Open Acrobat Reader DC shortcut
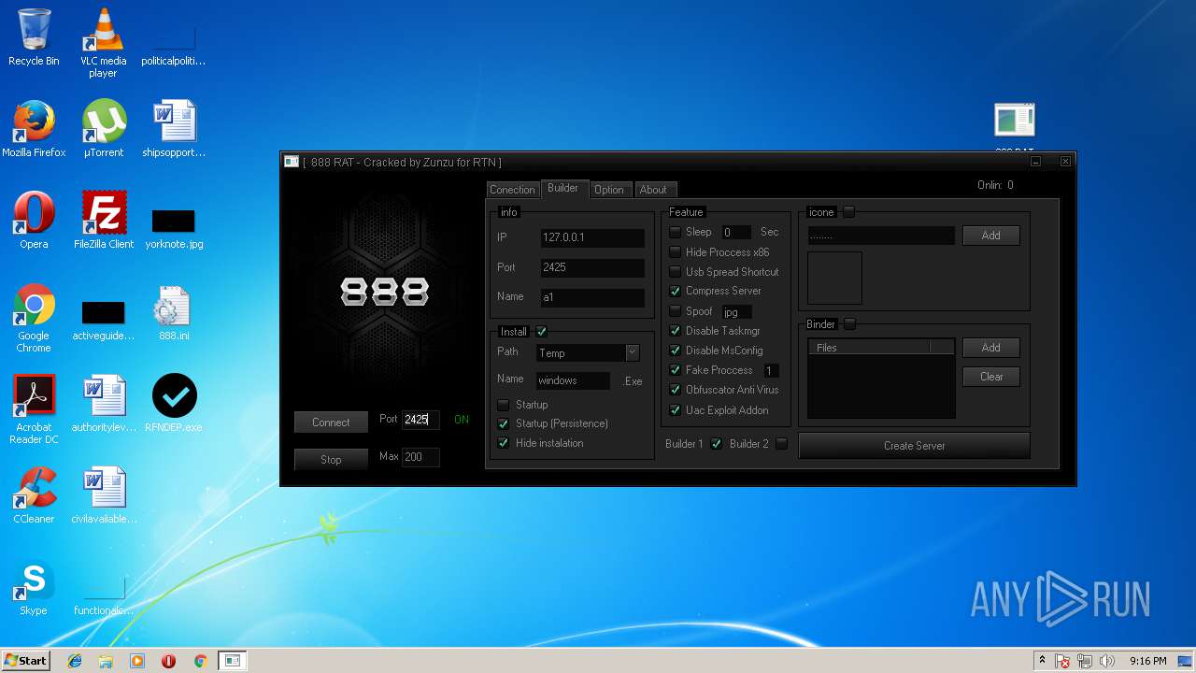This screenshot has width=1196, height=673. (34, 409)
